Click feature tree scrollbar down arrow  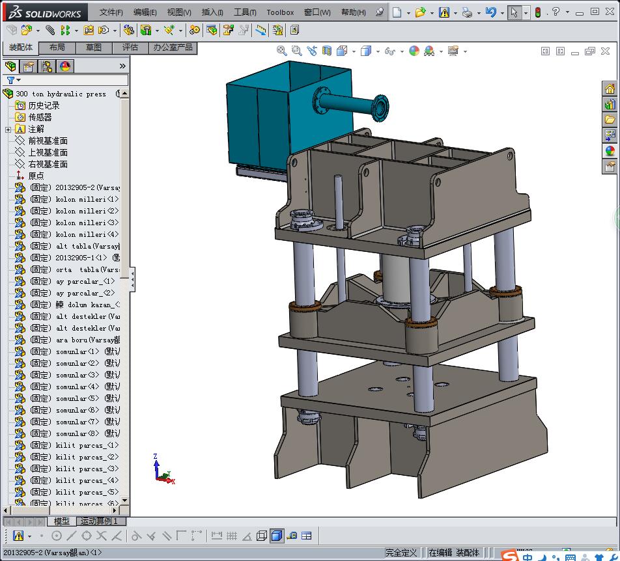(x=125, y=500)
